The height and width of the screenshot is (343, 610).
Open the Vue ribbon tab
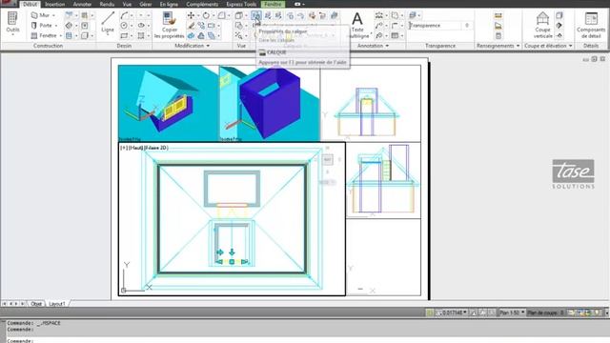(127, 4)
